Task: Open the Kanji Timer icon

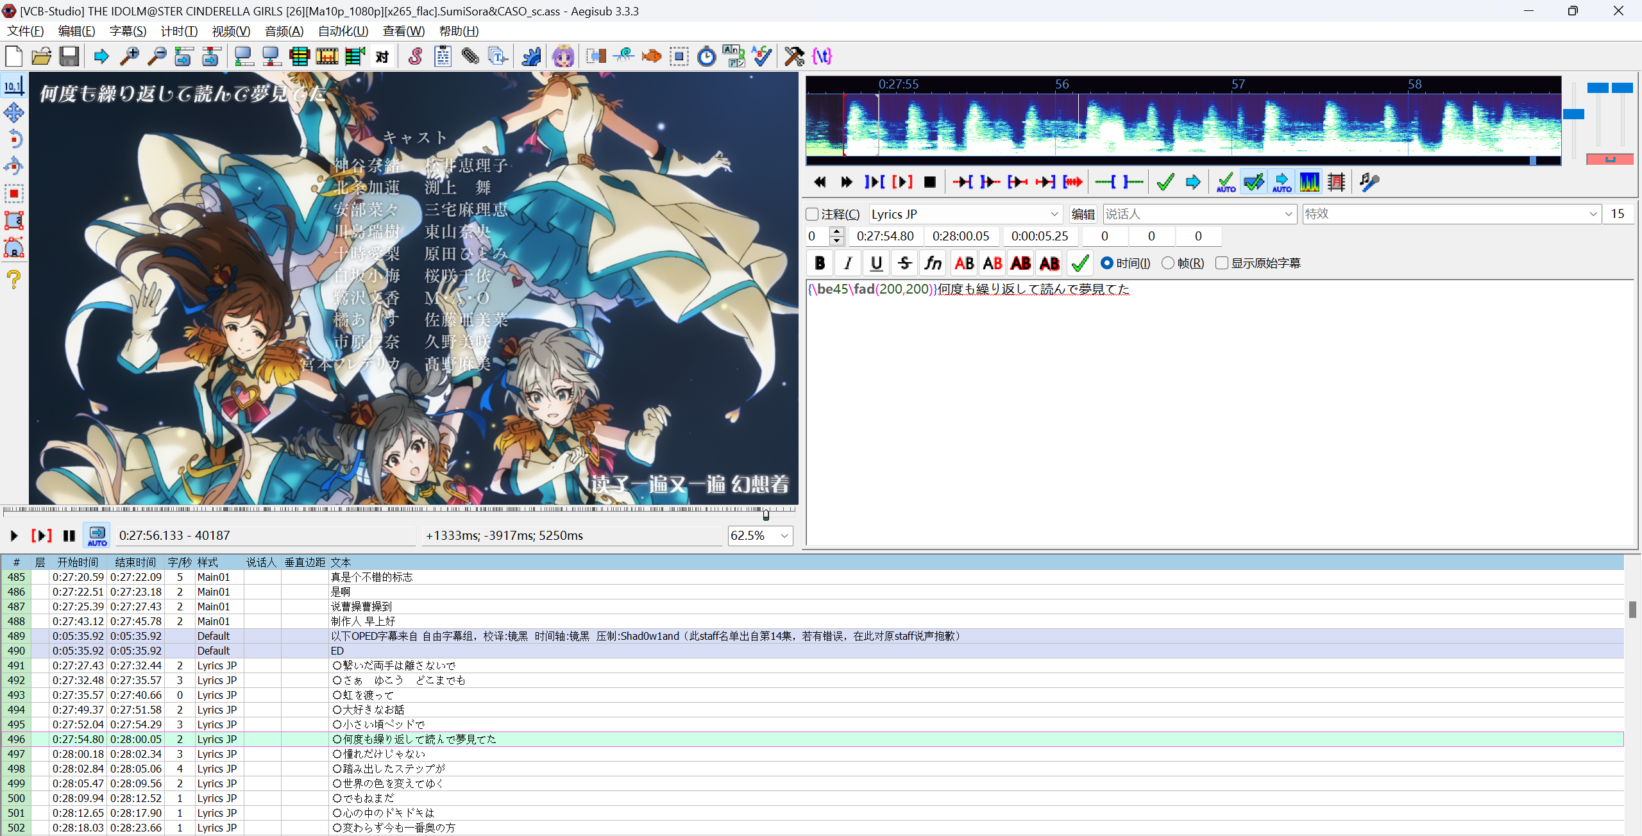Action: pos(734,56)
